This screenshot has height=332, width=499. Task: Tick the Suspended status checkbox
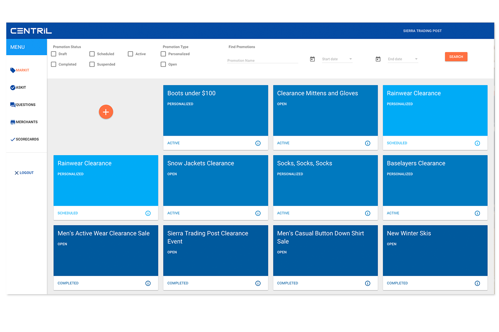[x=92, y=64]
